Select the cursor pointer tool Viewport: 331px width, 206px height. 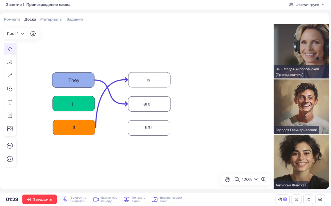10,49
